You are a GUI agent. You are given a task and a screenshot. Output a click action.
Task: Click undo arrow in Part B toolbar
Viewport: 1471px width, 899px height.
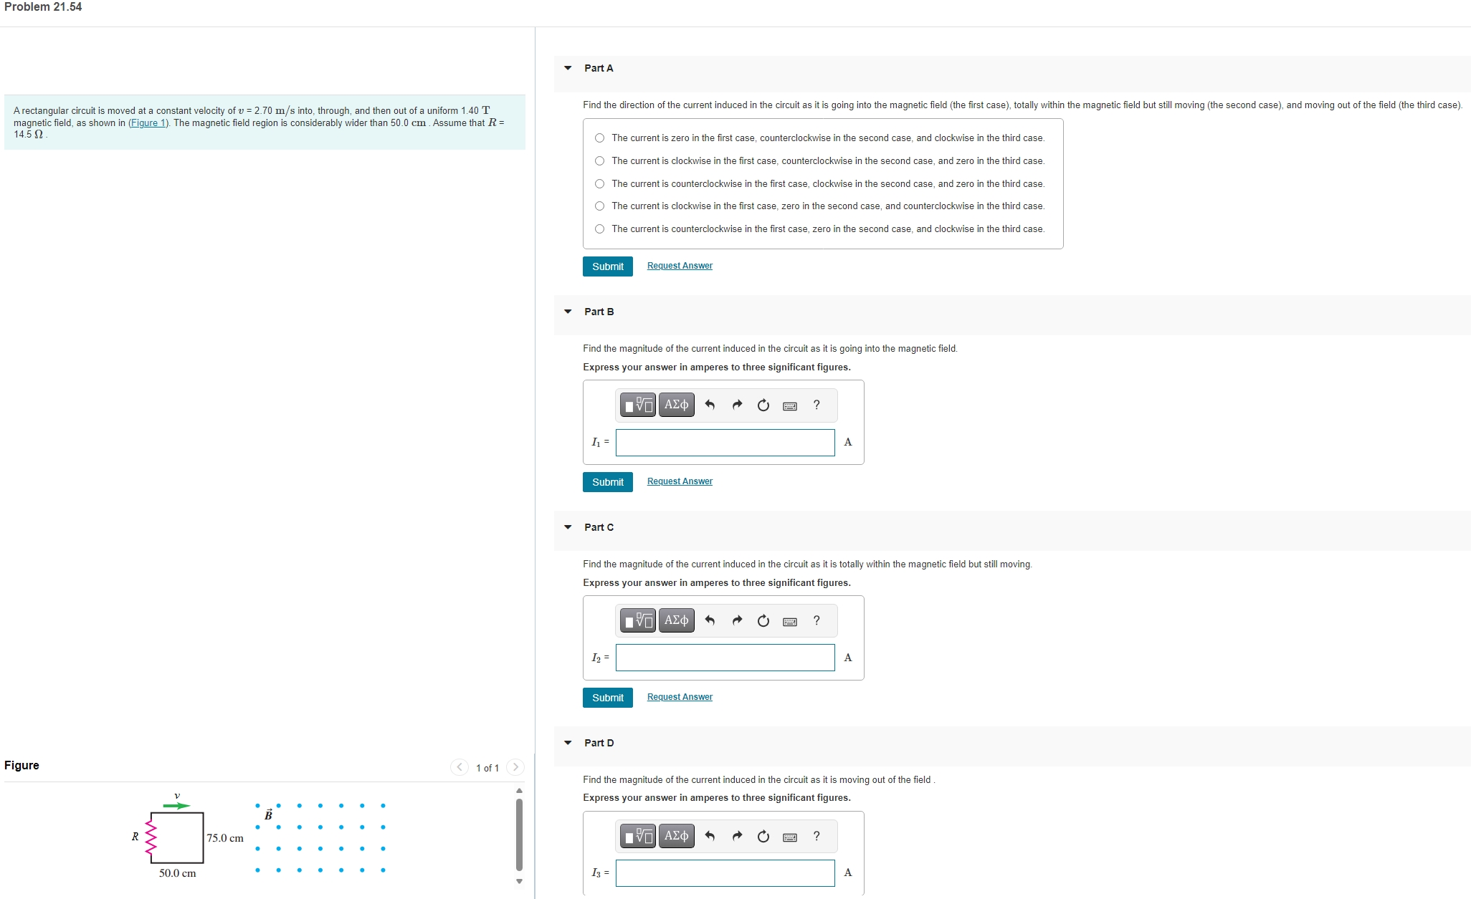(710, 405)
